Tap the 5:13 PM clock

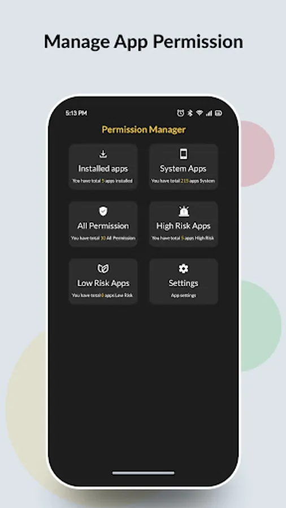[x=76, y=113]
